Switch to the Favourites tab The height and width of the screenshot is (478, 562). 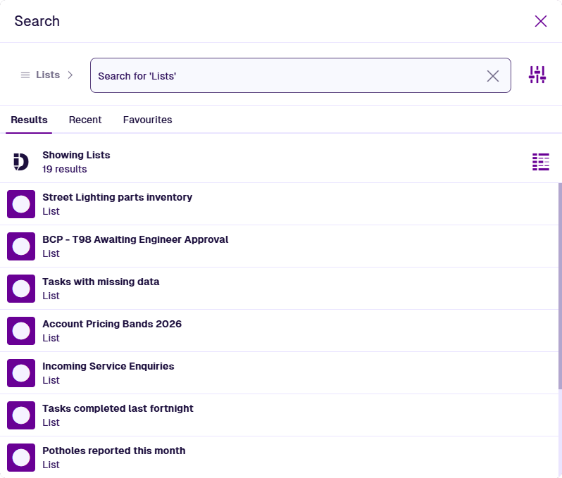point(147,120)
